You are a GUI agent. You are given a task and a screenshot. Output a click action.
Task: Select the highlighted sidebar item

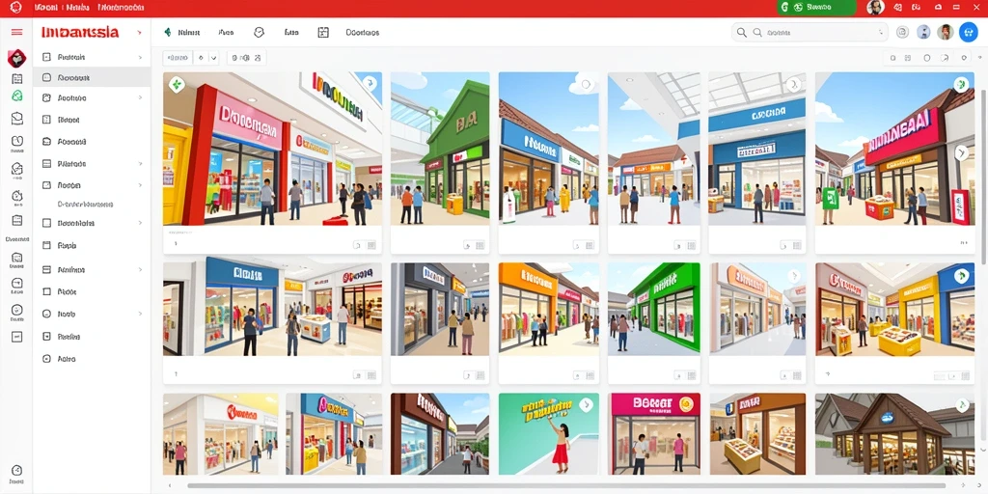92,78
